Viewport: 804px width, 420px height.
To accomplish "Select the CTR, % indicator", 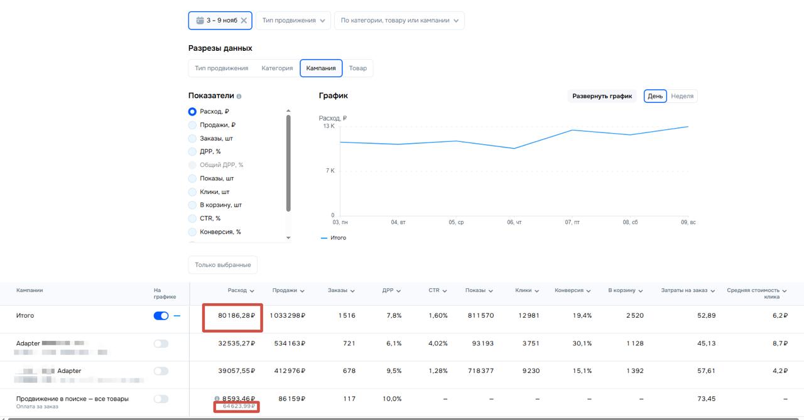I will [192, 218].
